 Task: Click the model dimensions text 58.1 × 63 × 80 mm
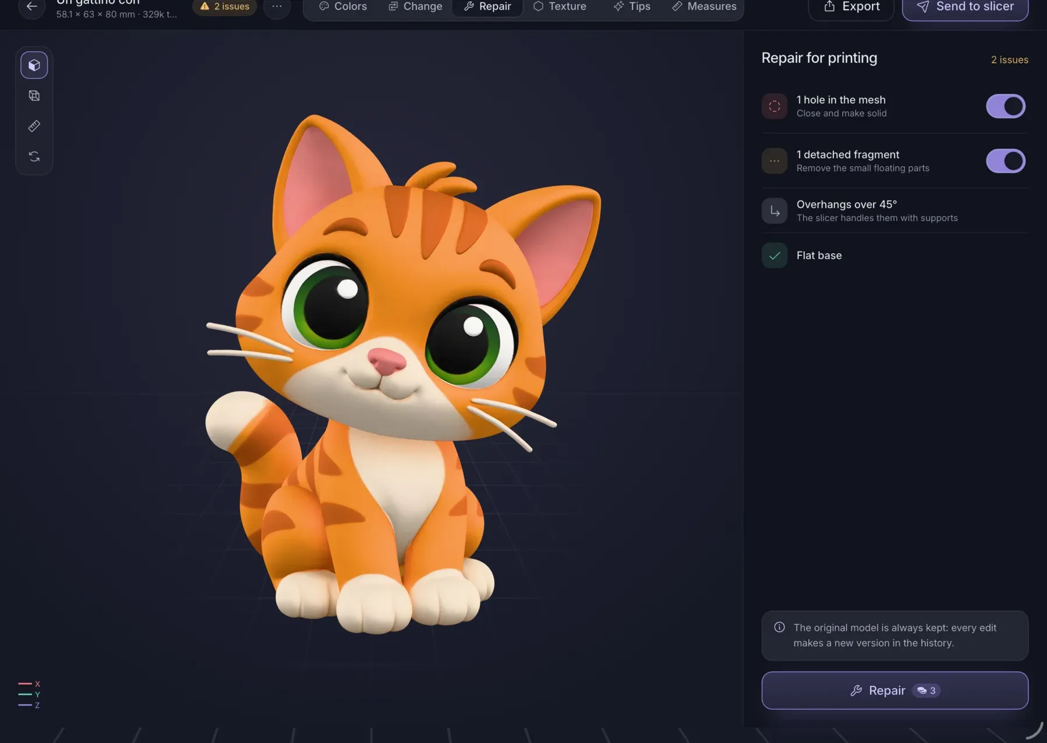95,14
